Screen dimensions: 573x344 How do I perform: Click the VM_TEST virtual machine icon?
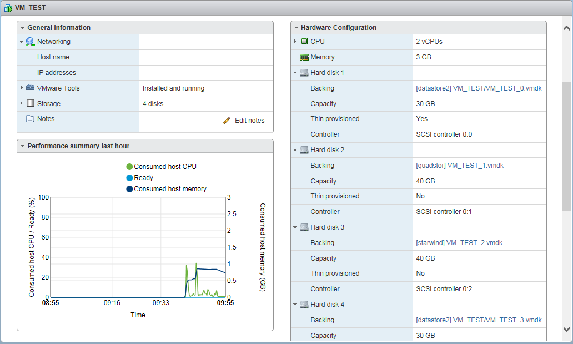tap(8, 8)
